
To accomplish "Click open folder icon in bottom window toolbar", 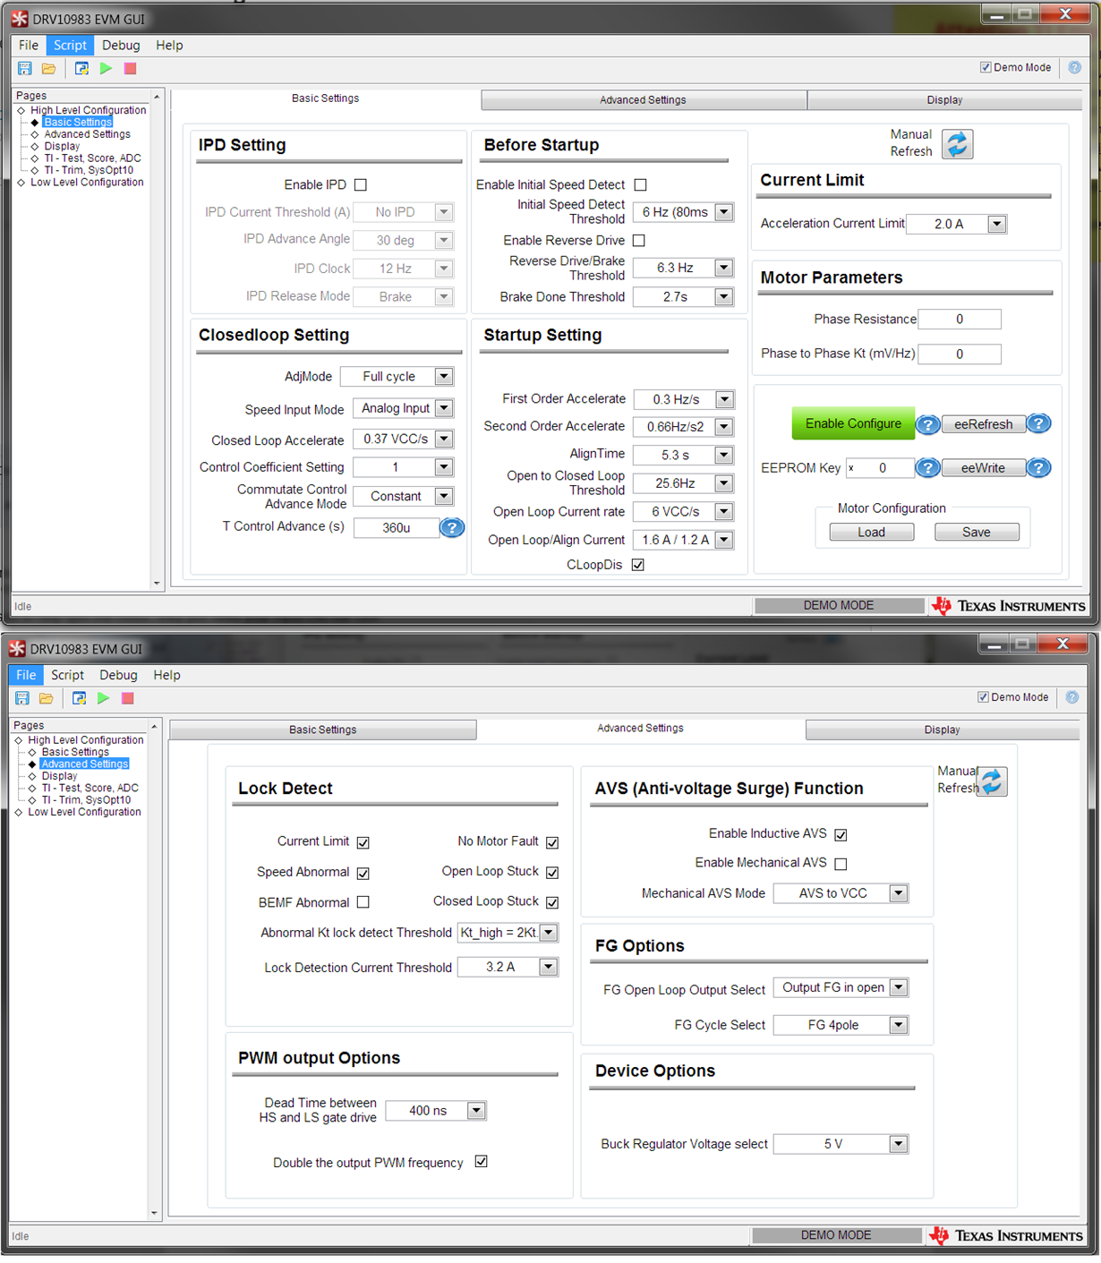I will point(47,698).
